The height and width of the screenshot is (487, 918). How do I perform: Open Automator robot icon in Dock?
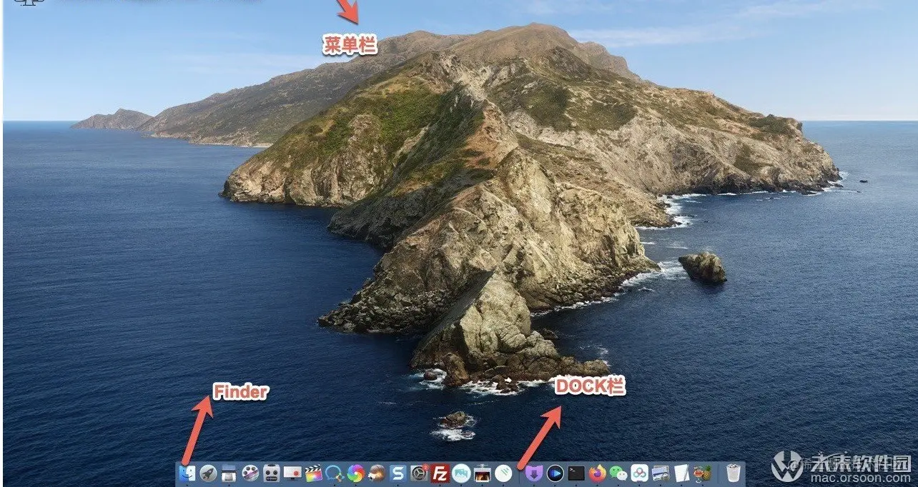click(272, 473)
